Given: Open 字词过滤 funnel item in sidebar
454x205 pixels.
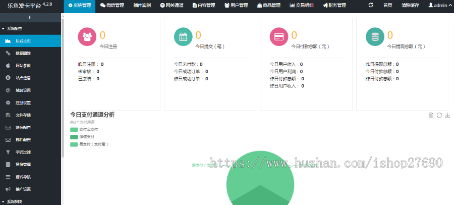Looking at the screenshot, I should 30,152.
